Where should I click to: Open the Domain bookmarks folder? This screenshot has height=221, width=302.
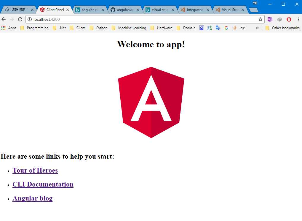coord(186,28)
